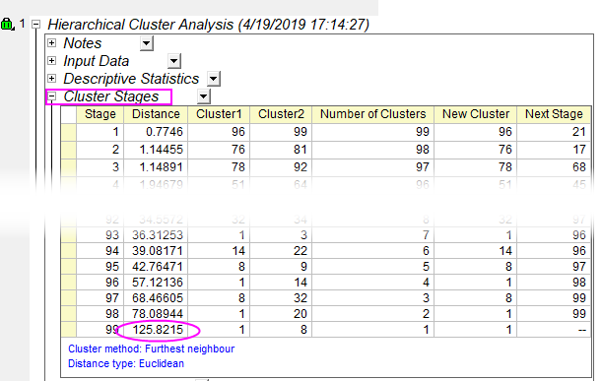Click the Stage column header
The width and height of the screenshot is (602, 381).
click(100, 114)
